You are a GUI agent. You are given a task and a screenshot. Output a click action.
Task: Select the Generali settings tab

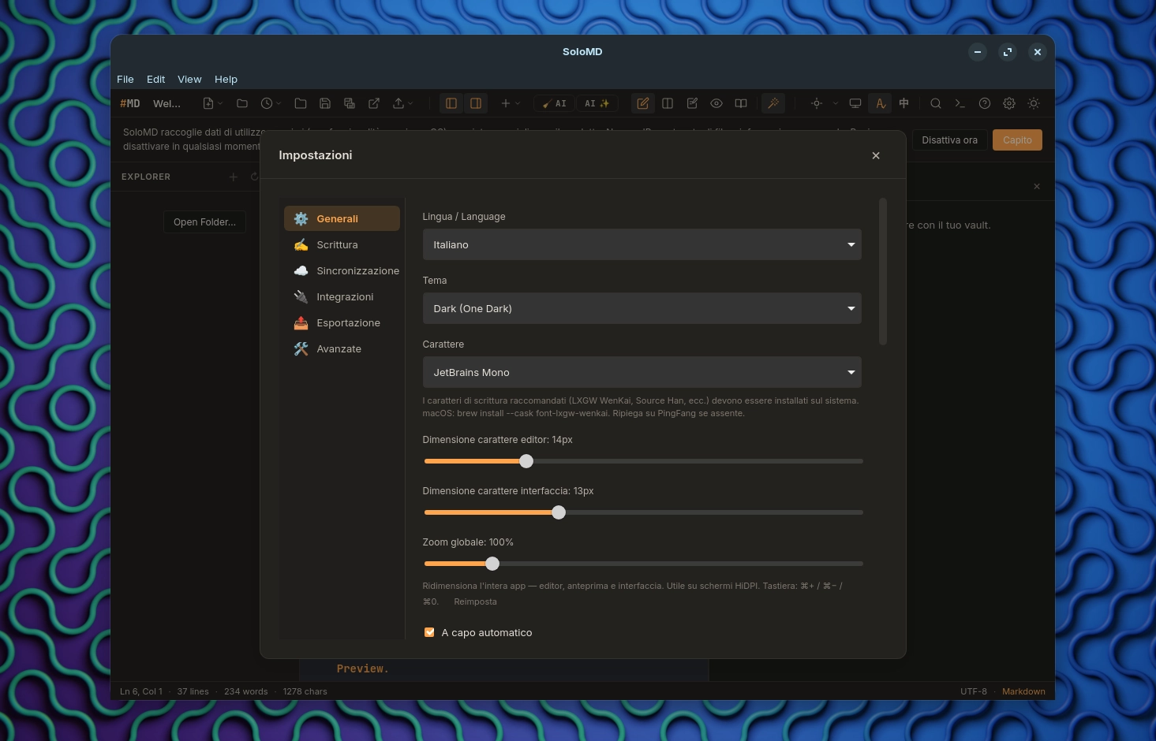[x=342, y=218]
